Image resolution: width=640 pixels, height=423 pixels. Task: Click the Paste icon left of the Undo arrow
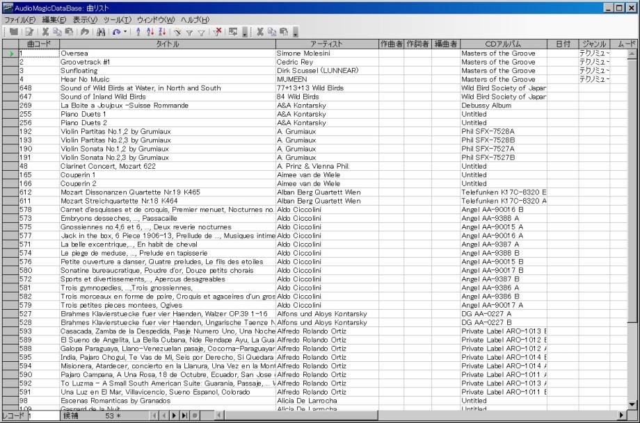(69, 32)
